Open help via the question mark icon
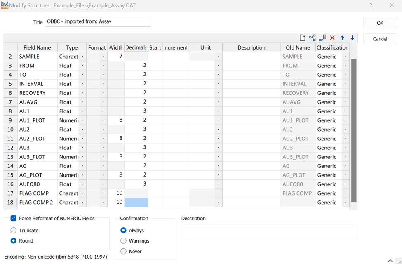Screen dimensions: 402x264 pos(371,5)
